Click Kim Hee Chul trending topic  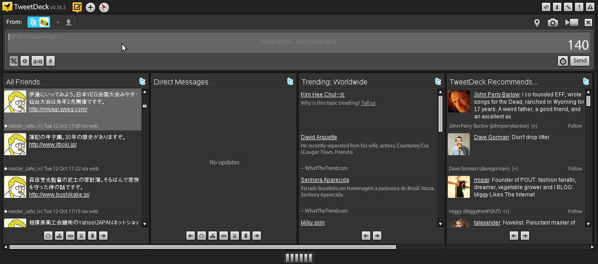[323, 95]
